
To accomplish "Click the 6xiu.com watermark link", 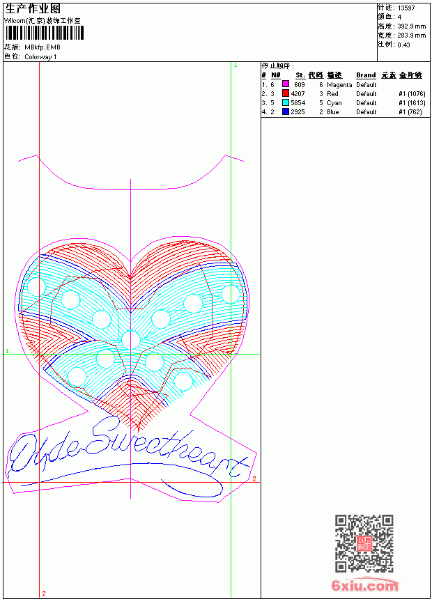I will (364, 585).
